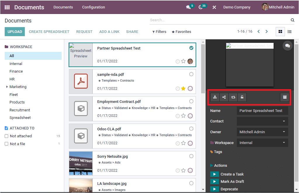Click the search magnifier icon
The width and height of the screenshot is (299, 193).
[x=292, y=20]
